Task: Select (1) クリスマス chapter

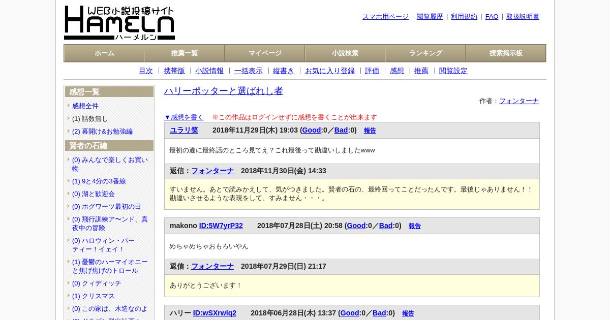Action: (94, 296)
